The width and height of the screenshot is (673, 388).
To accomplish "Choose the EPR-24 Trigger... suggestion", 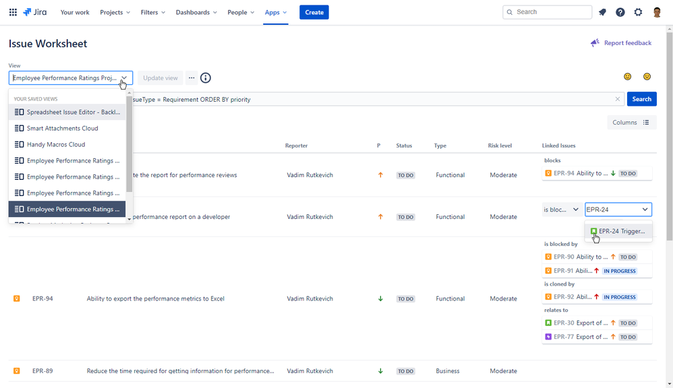I will point(618,231).
